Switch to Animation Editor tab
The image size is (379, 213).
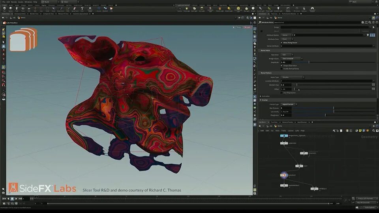click(20, 14)
